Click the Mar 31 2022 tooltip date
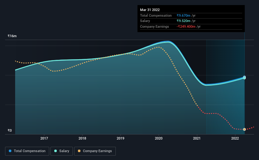This screenshot has height=160, width=259. pos(150,10)
